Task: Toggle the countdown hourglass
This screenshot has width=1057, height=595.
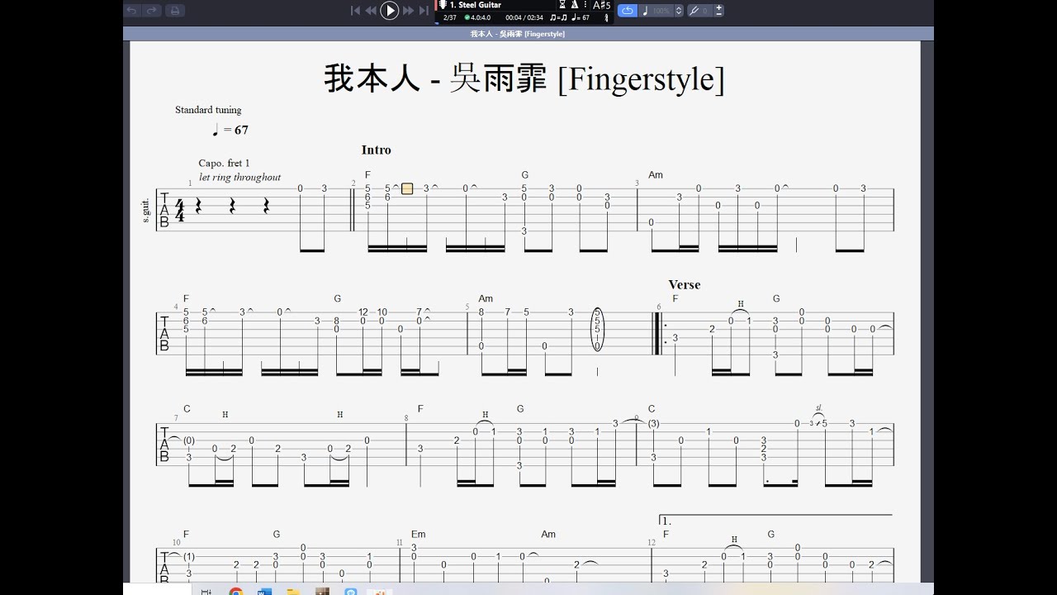Action: (x=562, y=5)
